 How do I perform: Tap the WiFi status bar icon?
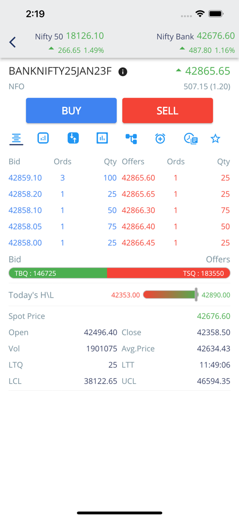tap(200, 14)
